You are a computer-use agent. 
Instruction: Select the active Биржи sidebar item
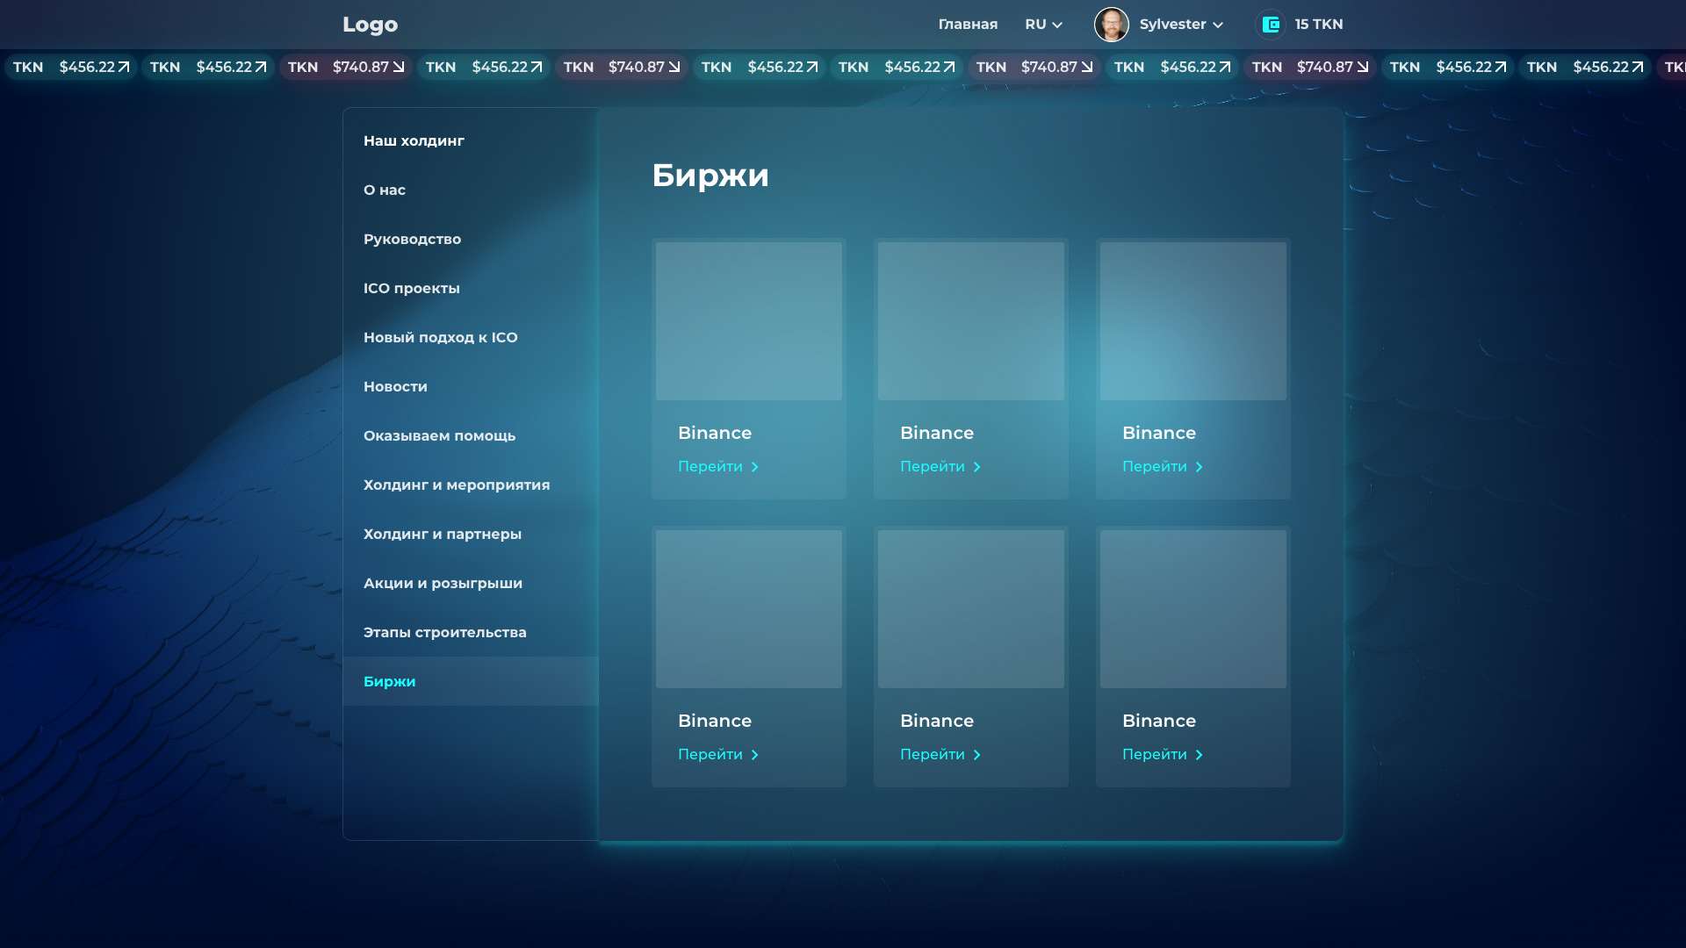pyautogui.click(x=471, y=681)
